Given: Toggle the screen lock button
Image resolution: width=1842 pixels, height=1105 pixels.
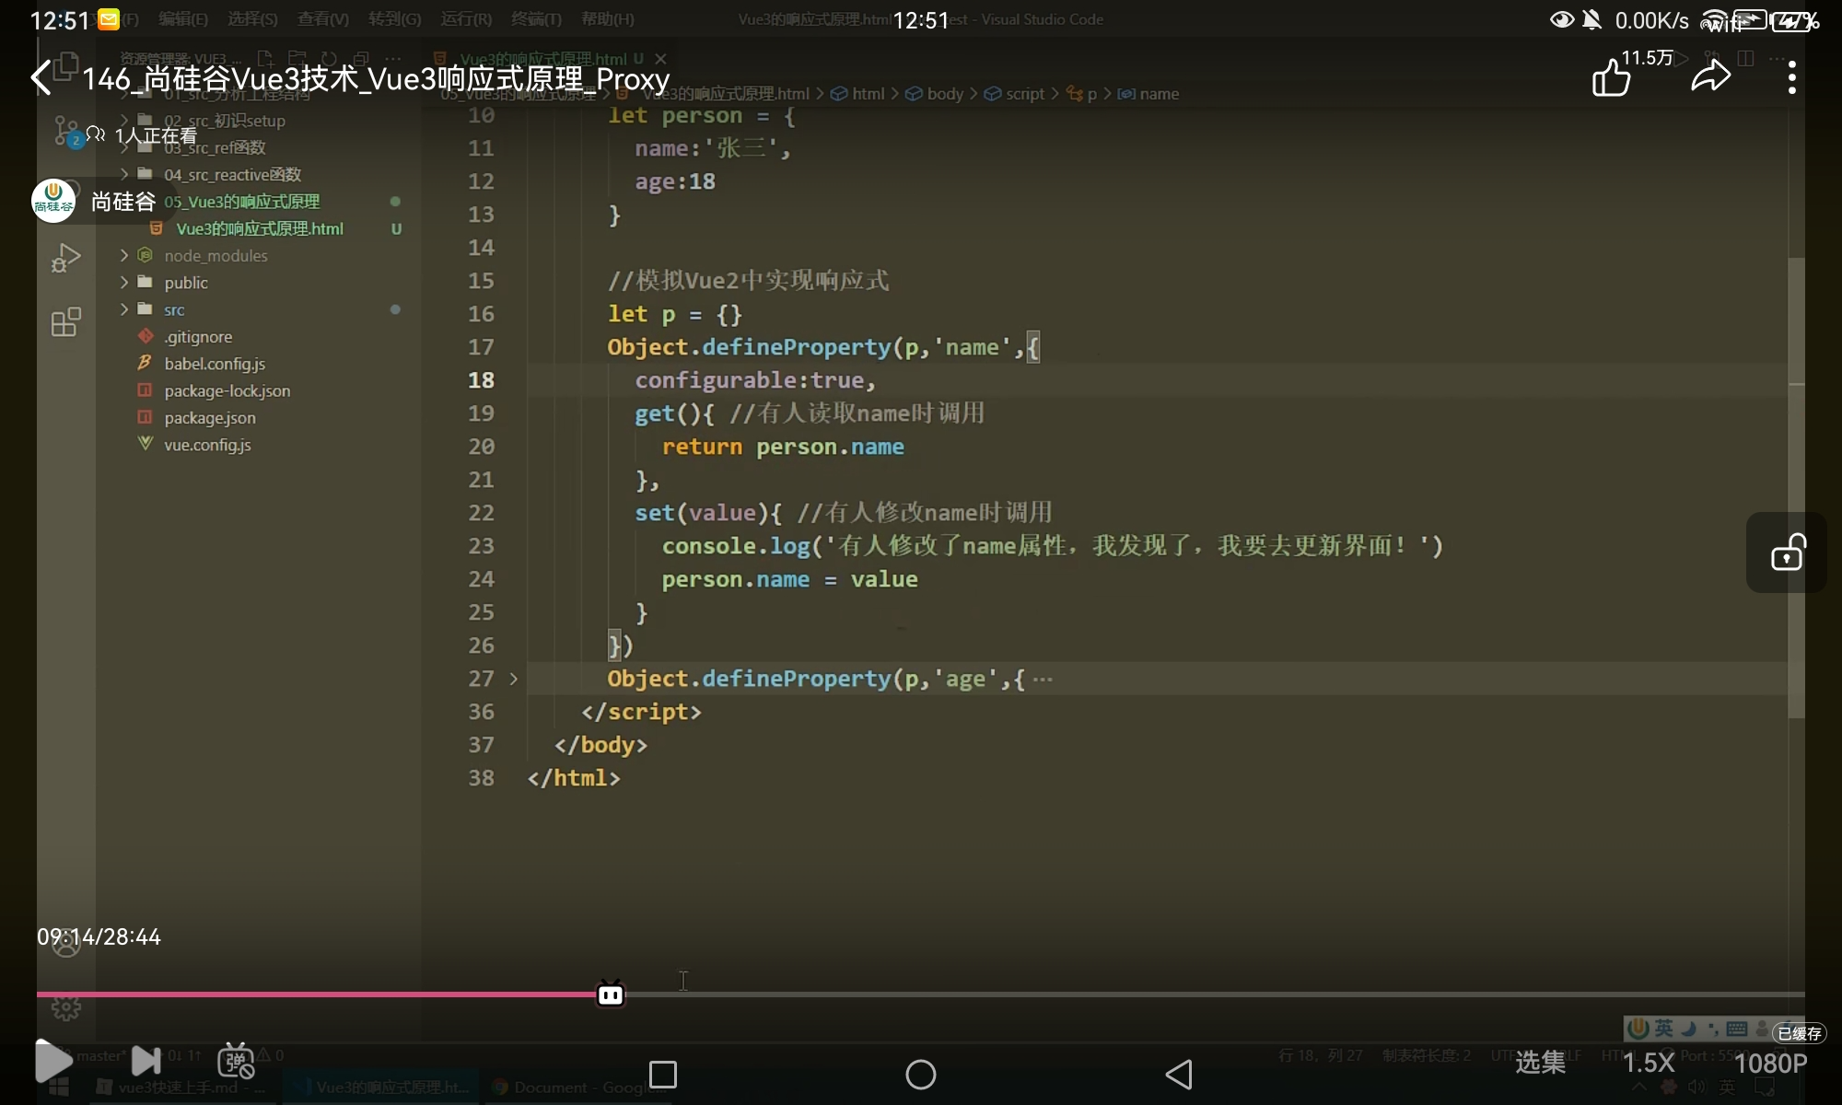Looking at the screenshot, I should click(1787, 552).
